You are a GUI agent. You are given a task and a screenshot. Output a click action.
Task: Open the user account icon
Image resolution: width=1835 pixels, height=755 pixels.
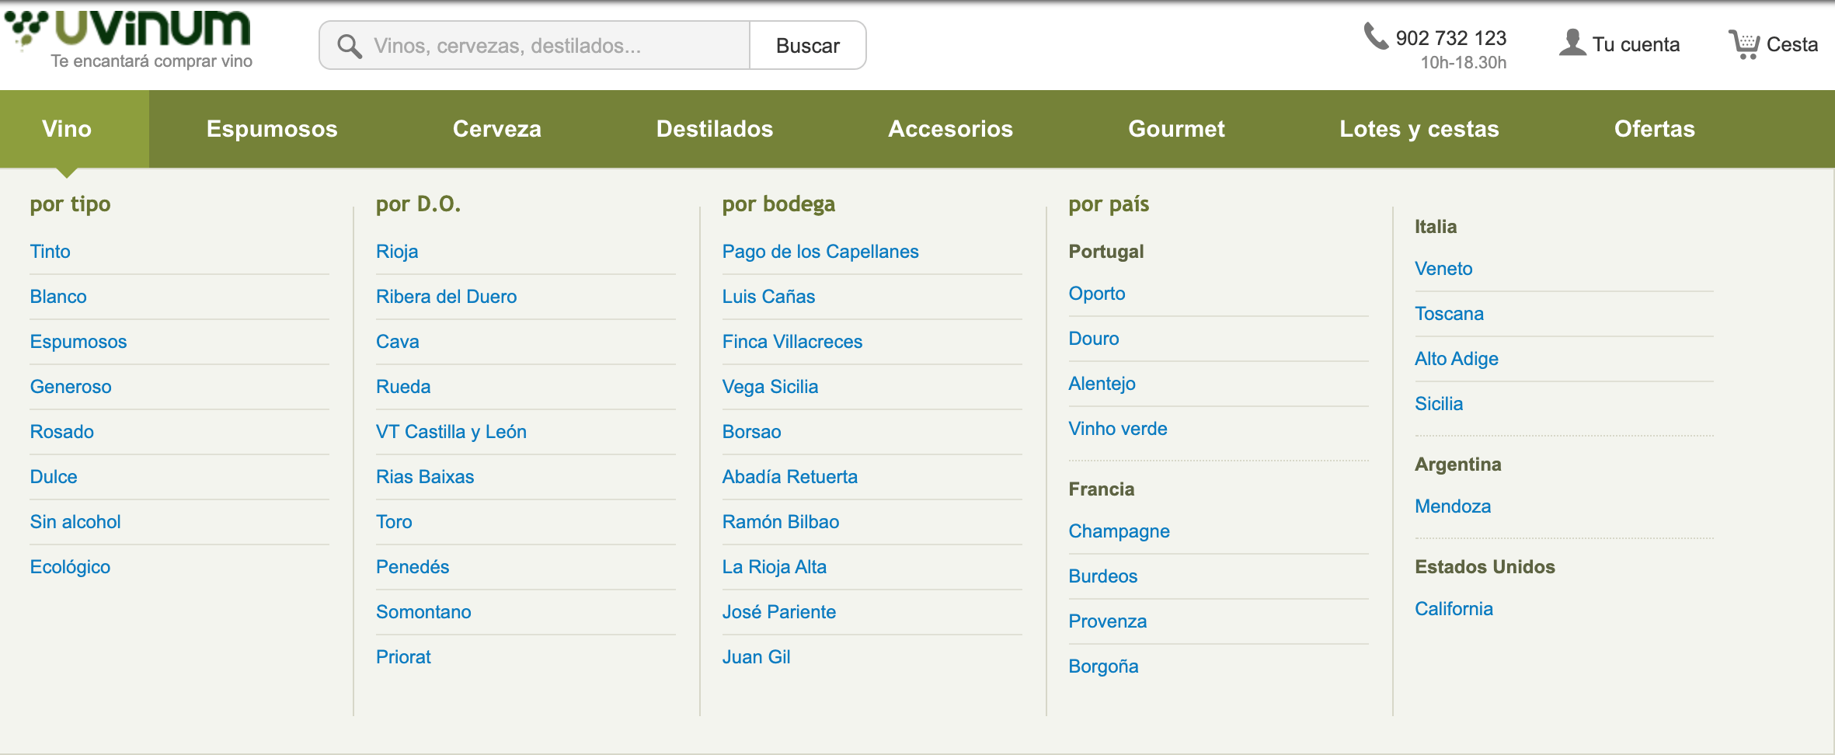tap(1572, 43)
